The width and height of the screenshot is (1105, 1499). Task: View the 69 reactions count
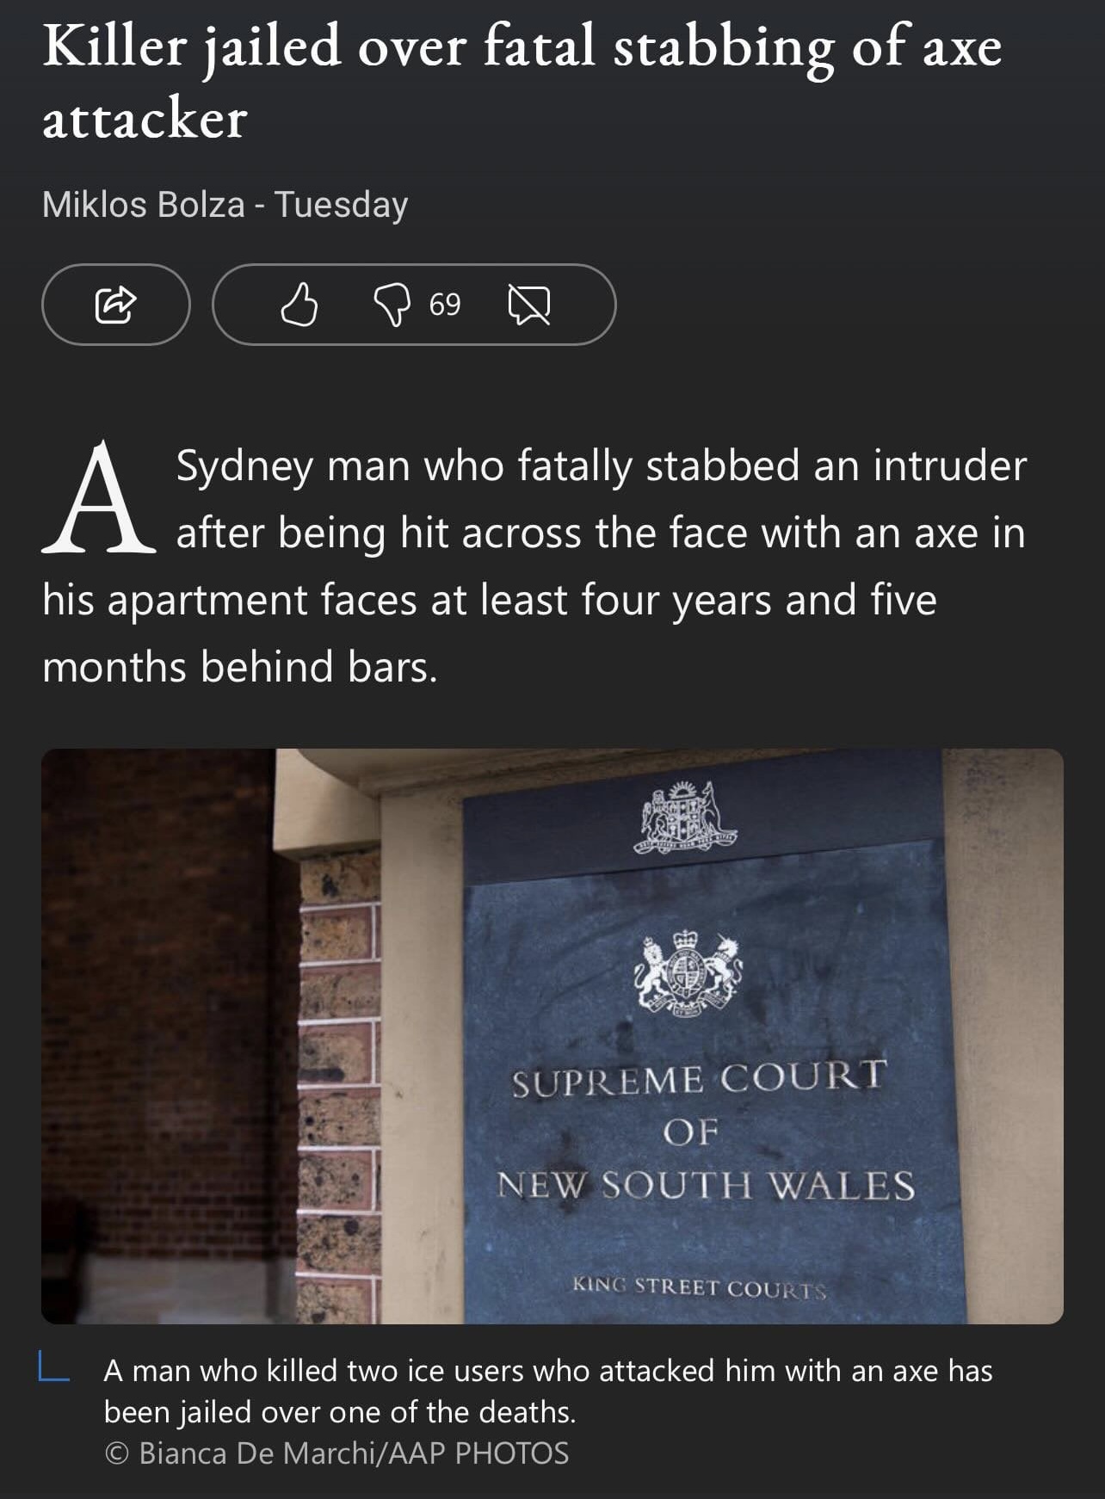pos(445,305)
